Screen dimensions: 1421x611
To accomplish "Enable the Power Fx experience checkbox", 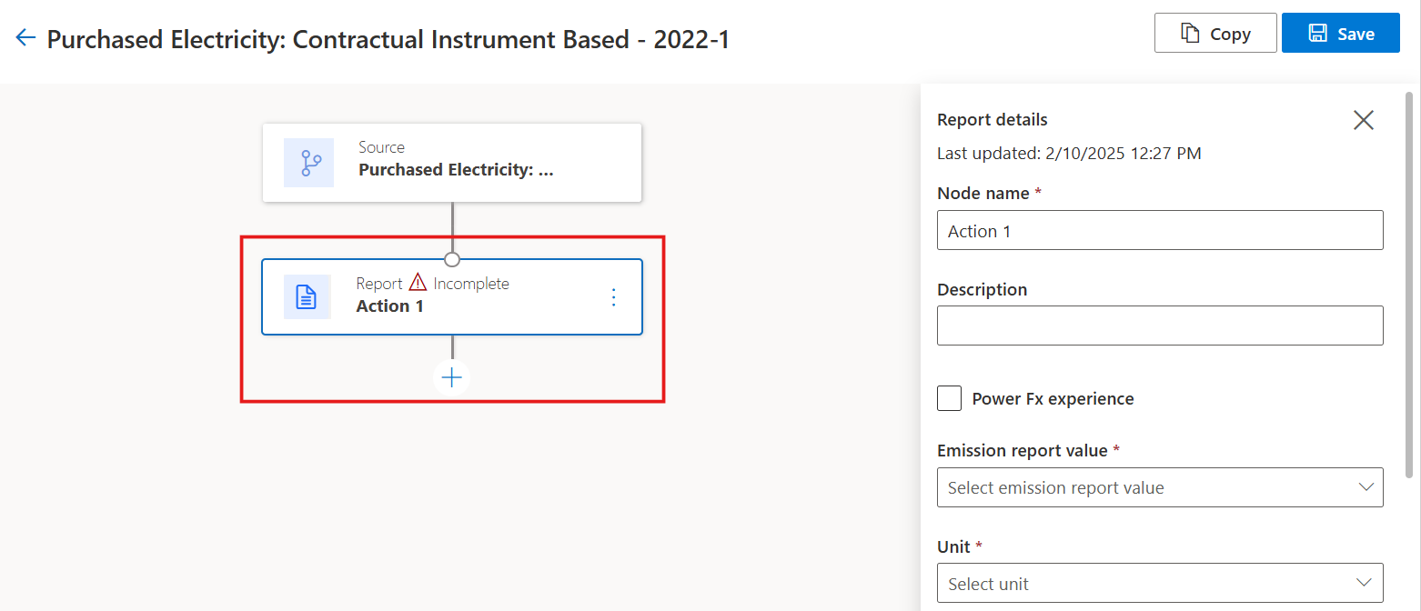I will click(950, 398).
